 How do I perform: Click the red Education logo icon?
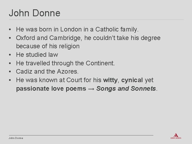(176, 135)
